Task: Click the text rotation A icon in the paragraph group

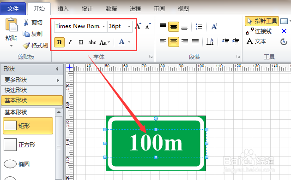Action: 214,26
